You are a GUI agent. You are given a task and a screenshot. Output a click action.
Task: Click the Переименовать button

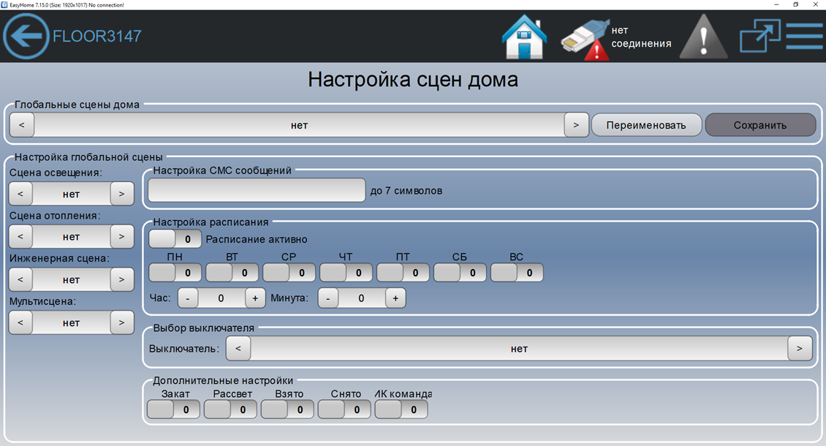[x=646, y=125]
